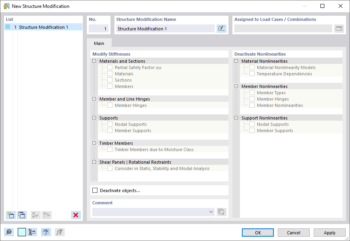The height and width of the screenshot is (241, 350).
Task: Collapse the Supports stiffness group
Action: coord(94,118)
